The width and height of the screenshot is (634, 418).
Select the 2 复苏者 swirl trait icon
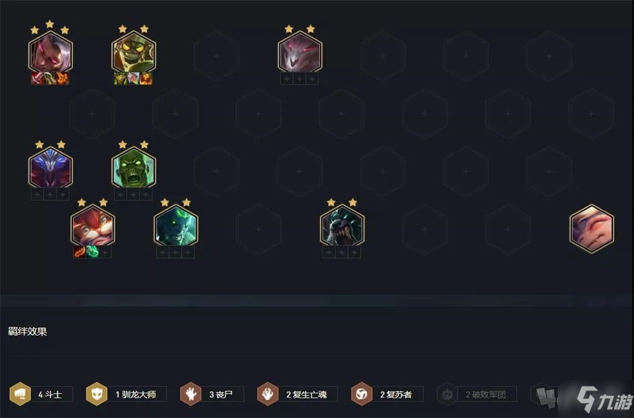(x=362, y=394)
